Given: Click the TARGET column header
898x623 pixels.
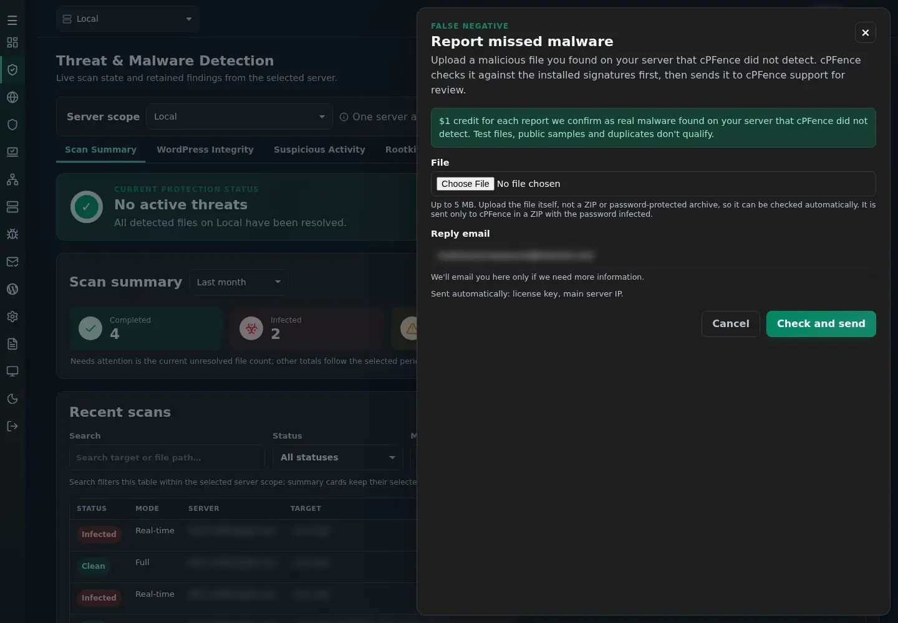Looking at the screenshot, I should click(306, 508).
